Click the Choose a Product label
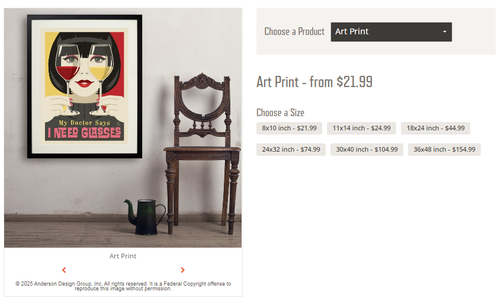This screenshot has height=301, width=501. (294, 31)
